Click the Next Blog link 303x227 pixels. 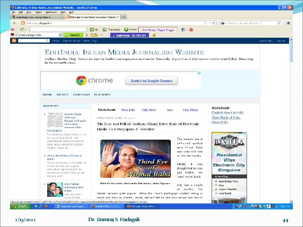click(x=90, y=41)
